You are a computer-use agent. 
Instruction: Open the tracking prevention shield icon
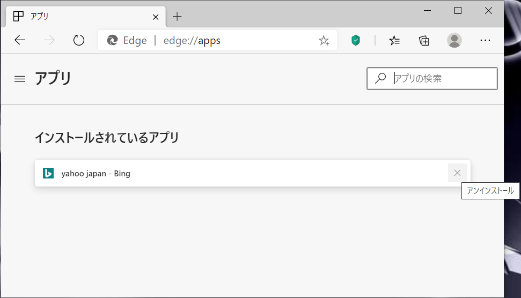356,41
